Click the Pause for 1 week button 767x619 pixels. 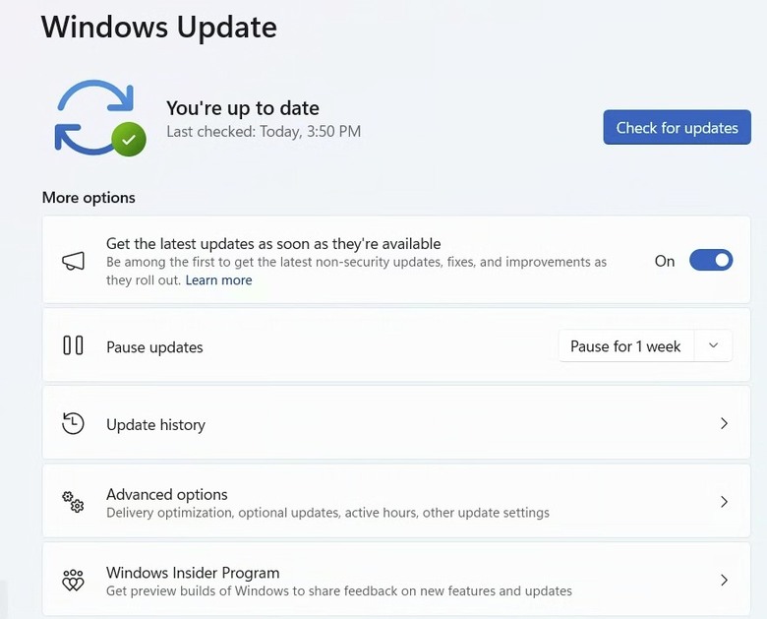coord(625,345)
